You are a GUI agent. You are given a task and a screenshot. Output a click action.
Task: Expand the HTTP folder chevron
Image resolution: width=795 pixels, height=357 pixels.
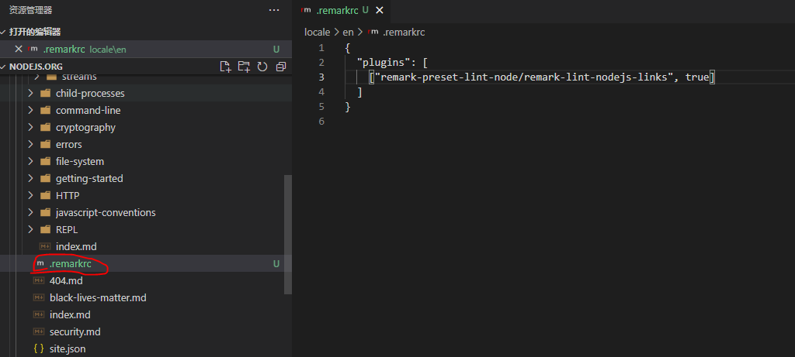(30, 195)
